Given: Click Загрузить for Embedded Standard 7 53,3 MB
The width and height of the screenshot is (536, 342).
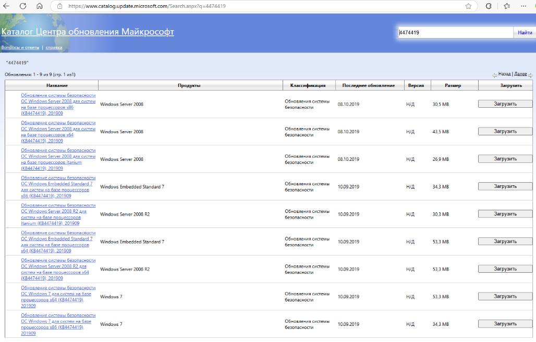Looking at the screenshot, I should coord(505,242).
